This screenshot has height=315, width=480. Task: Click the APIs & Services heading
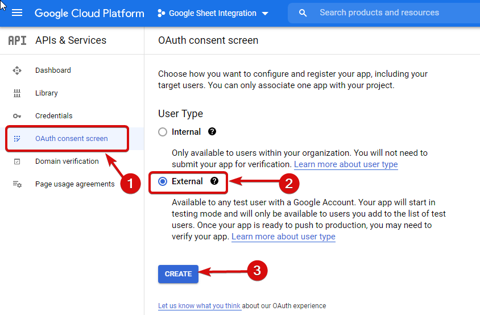click(71, 40)
